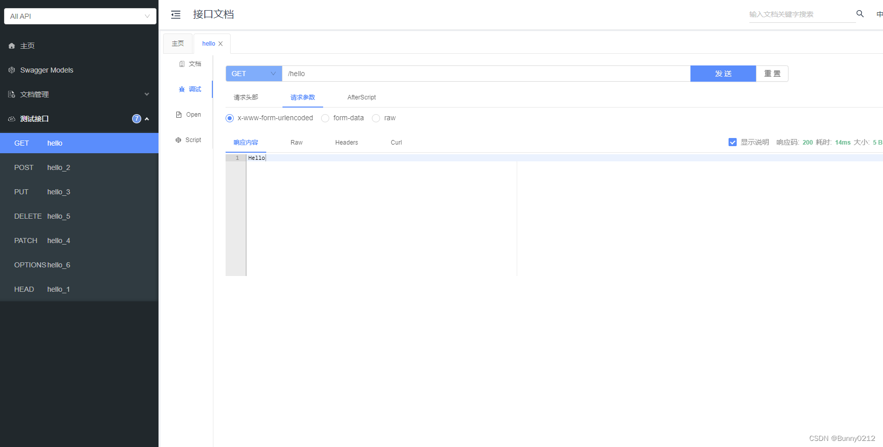This screenshot has height=447, width=883.
Task: Click the badge showing 7 interfaces
Action: point(137,119)
